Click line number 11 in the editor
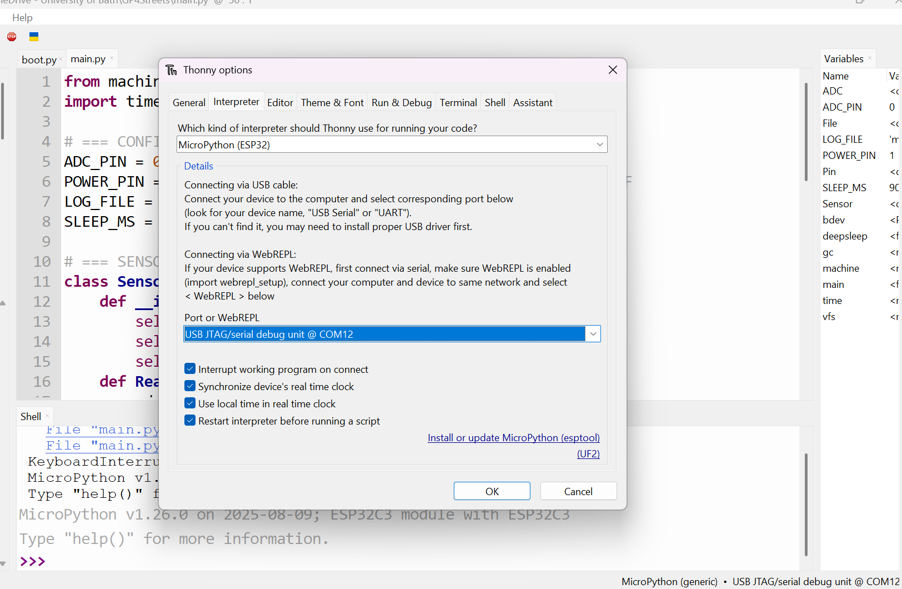The height and width of the screenshot is (589, 902). 42,282
